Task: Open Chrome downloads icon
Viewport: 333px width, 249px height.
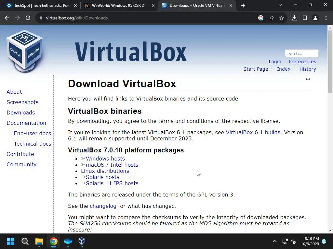Action: click(x=295, y=18)
